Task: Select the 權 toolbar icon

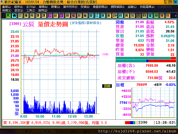Action: pyautogui.click(x=85, y=15)
